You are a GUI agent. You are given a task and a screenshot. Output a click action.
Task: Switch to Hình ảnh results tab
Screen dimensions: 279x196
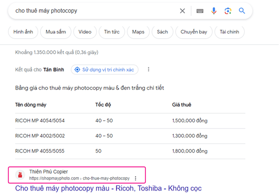23,32
